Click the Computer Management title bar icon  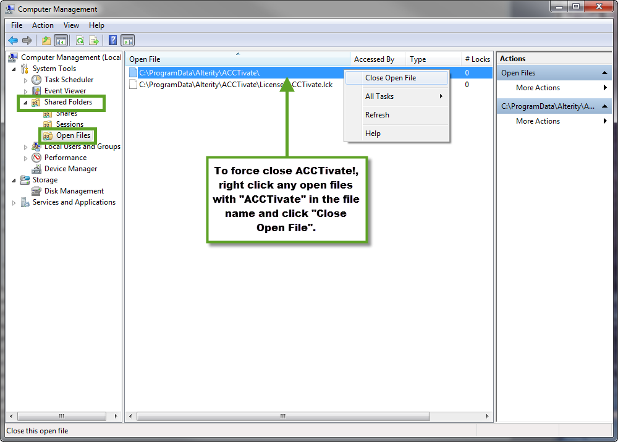pos(9,9)
